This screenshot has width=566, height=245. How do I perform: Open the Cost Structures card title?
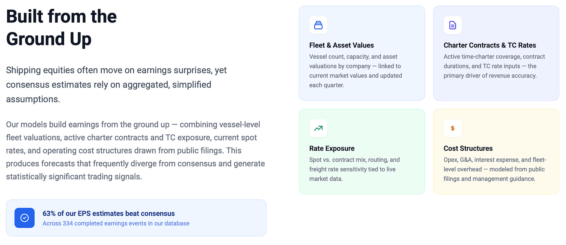pyautogui.click(x=468, y=148)
